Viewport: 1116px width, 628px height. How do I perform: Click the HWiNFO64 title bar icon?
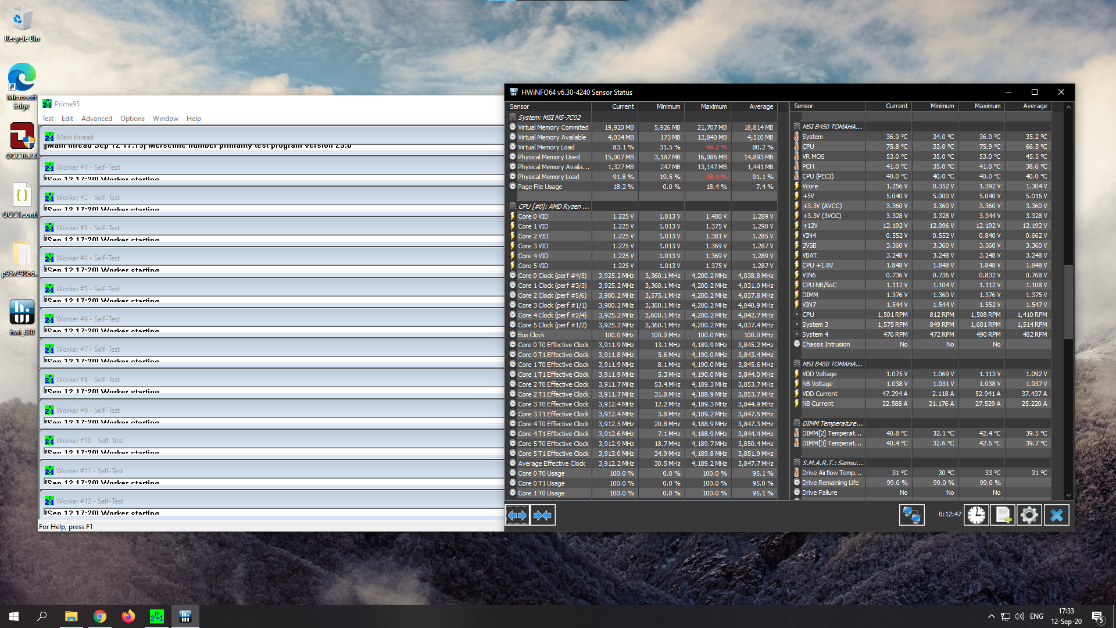tap(513, 92)
